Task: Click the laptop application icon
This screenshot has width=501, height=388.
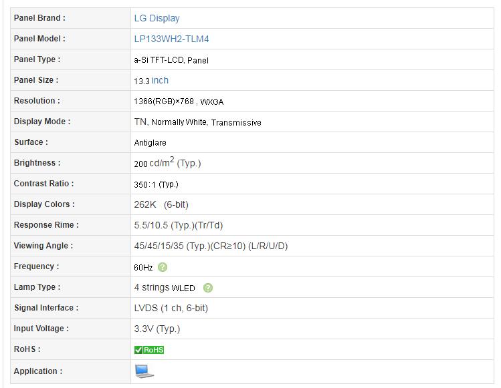Action: click(144, 371)
